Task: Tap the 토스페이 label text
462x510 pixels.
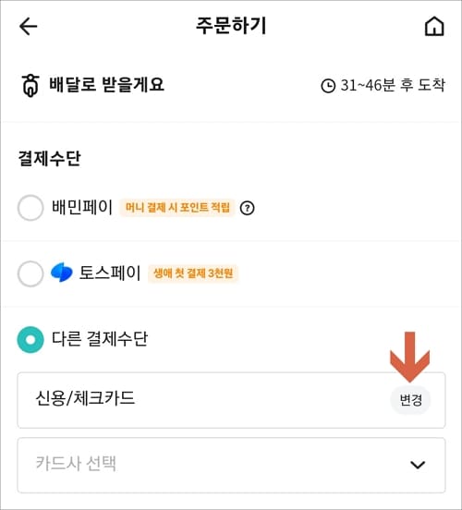Action: click(110, 273)
